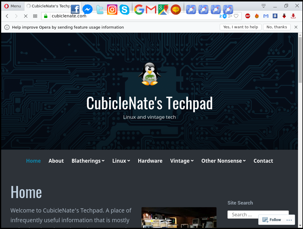Dismiss the prompt with No, thanks
This screenshot has height=229, width=303.
(277, 27)
